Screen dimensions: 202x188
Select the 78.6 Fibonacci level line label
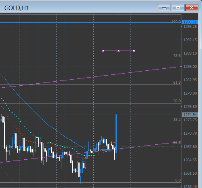click(x=177, y=55)
